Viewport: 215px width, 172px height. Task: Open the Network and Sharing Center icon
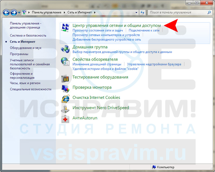[x=65, y=28]
